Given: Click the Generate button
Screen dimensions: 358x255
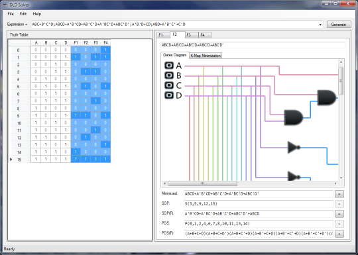Looking at the screenshot, I should tap(339, 25).
